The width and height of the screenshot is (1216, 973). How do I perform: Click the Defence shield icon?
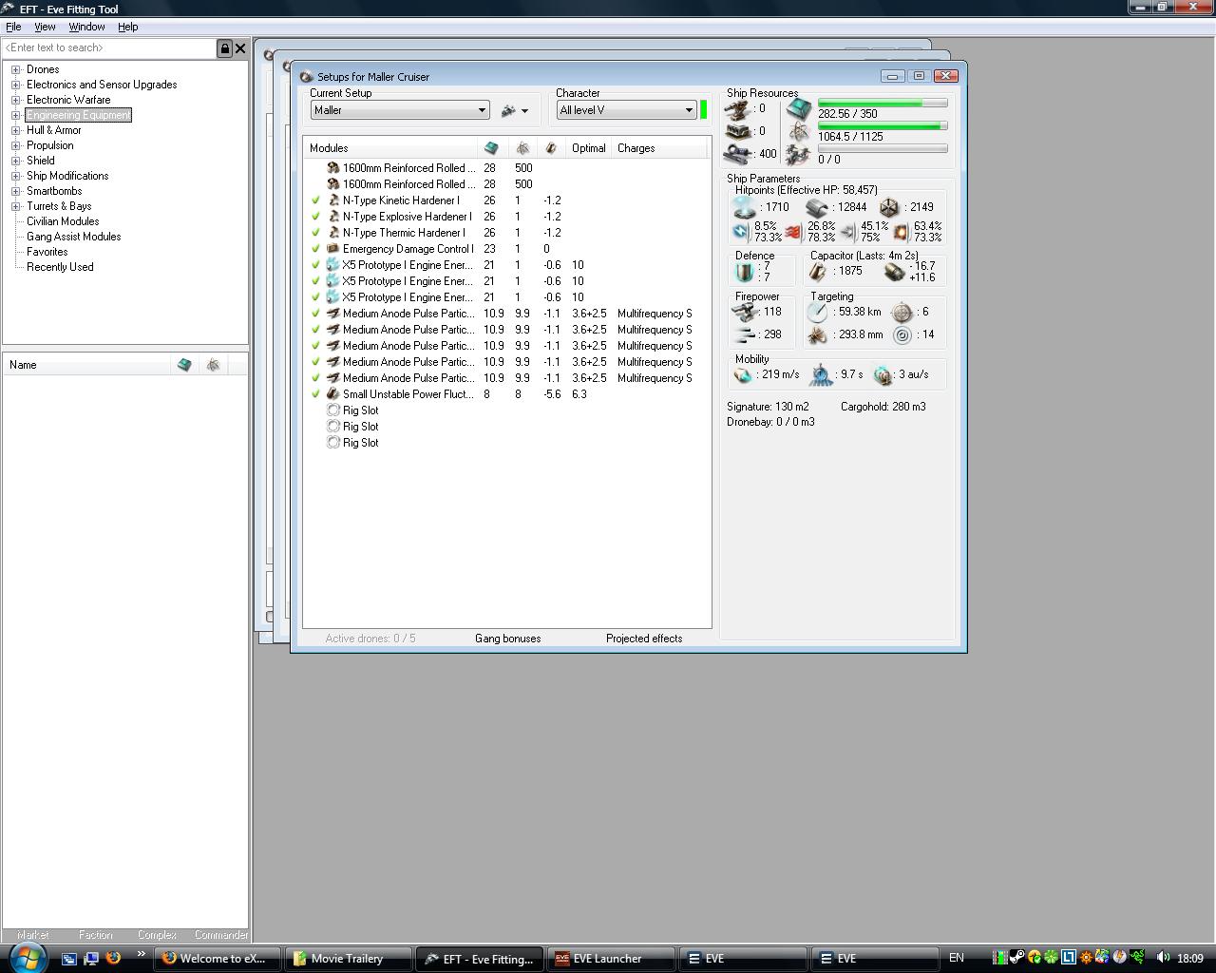(x=746, y=272)
